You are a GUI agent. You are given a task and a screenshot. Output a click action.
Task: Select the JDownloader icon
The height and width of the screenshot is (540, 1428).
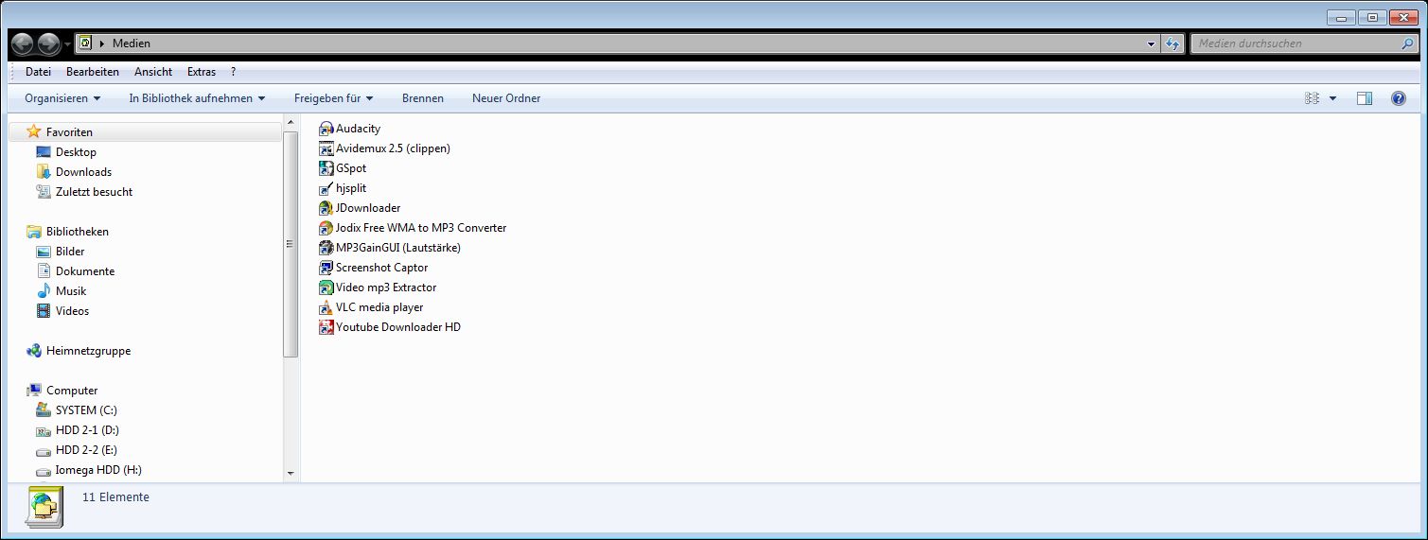click(x=326, y=208)
